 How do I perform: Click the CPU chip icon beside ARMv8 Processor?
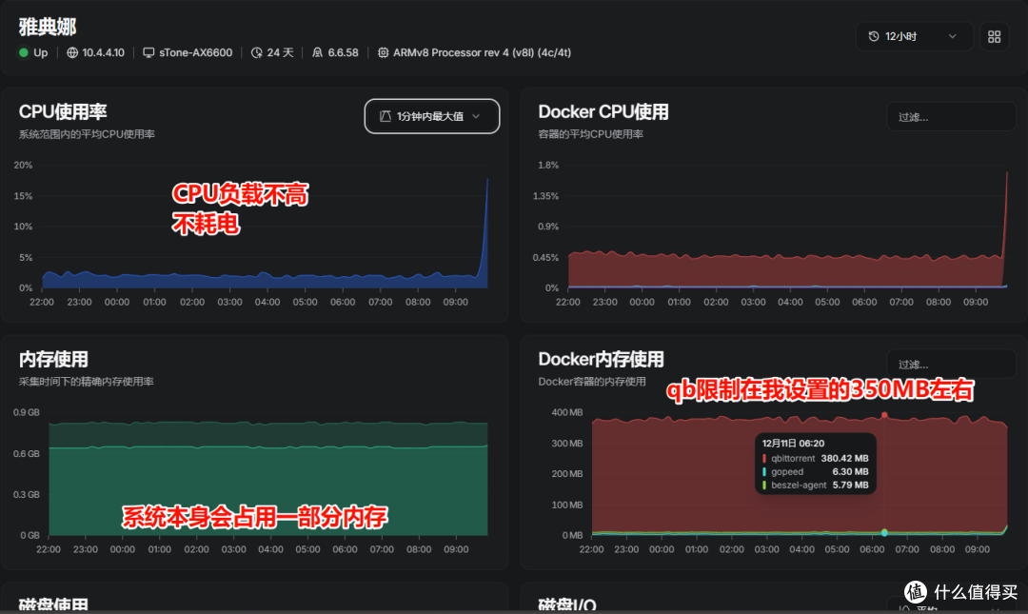tap(383, 52)
